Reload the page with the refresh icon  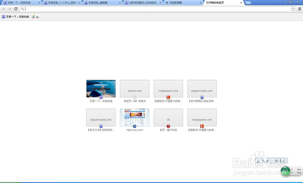point(16,9)
